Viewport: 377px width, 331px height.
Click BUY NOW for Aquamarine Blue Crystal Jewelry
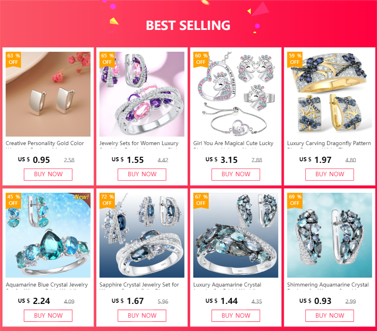(48, 316)
